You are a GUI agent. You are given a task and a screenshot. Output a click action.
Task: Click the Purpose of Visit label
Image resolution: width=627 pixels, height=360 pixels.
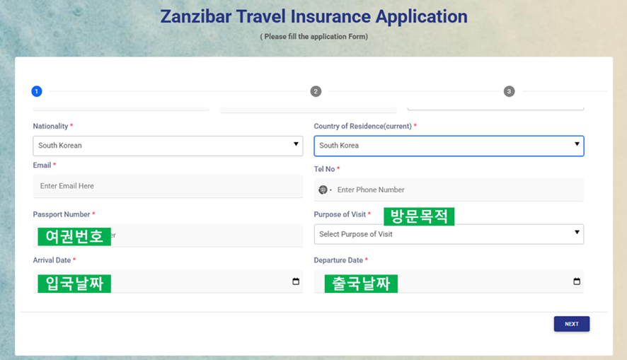click(340, 214)
